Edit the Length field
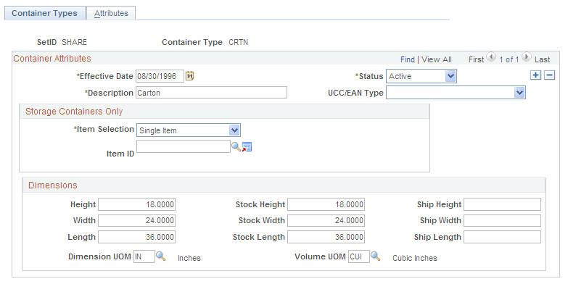 point(136,237)
